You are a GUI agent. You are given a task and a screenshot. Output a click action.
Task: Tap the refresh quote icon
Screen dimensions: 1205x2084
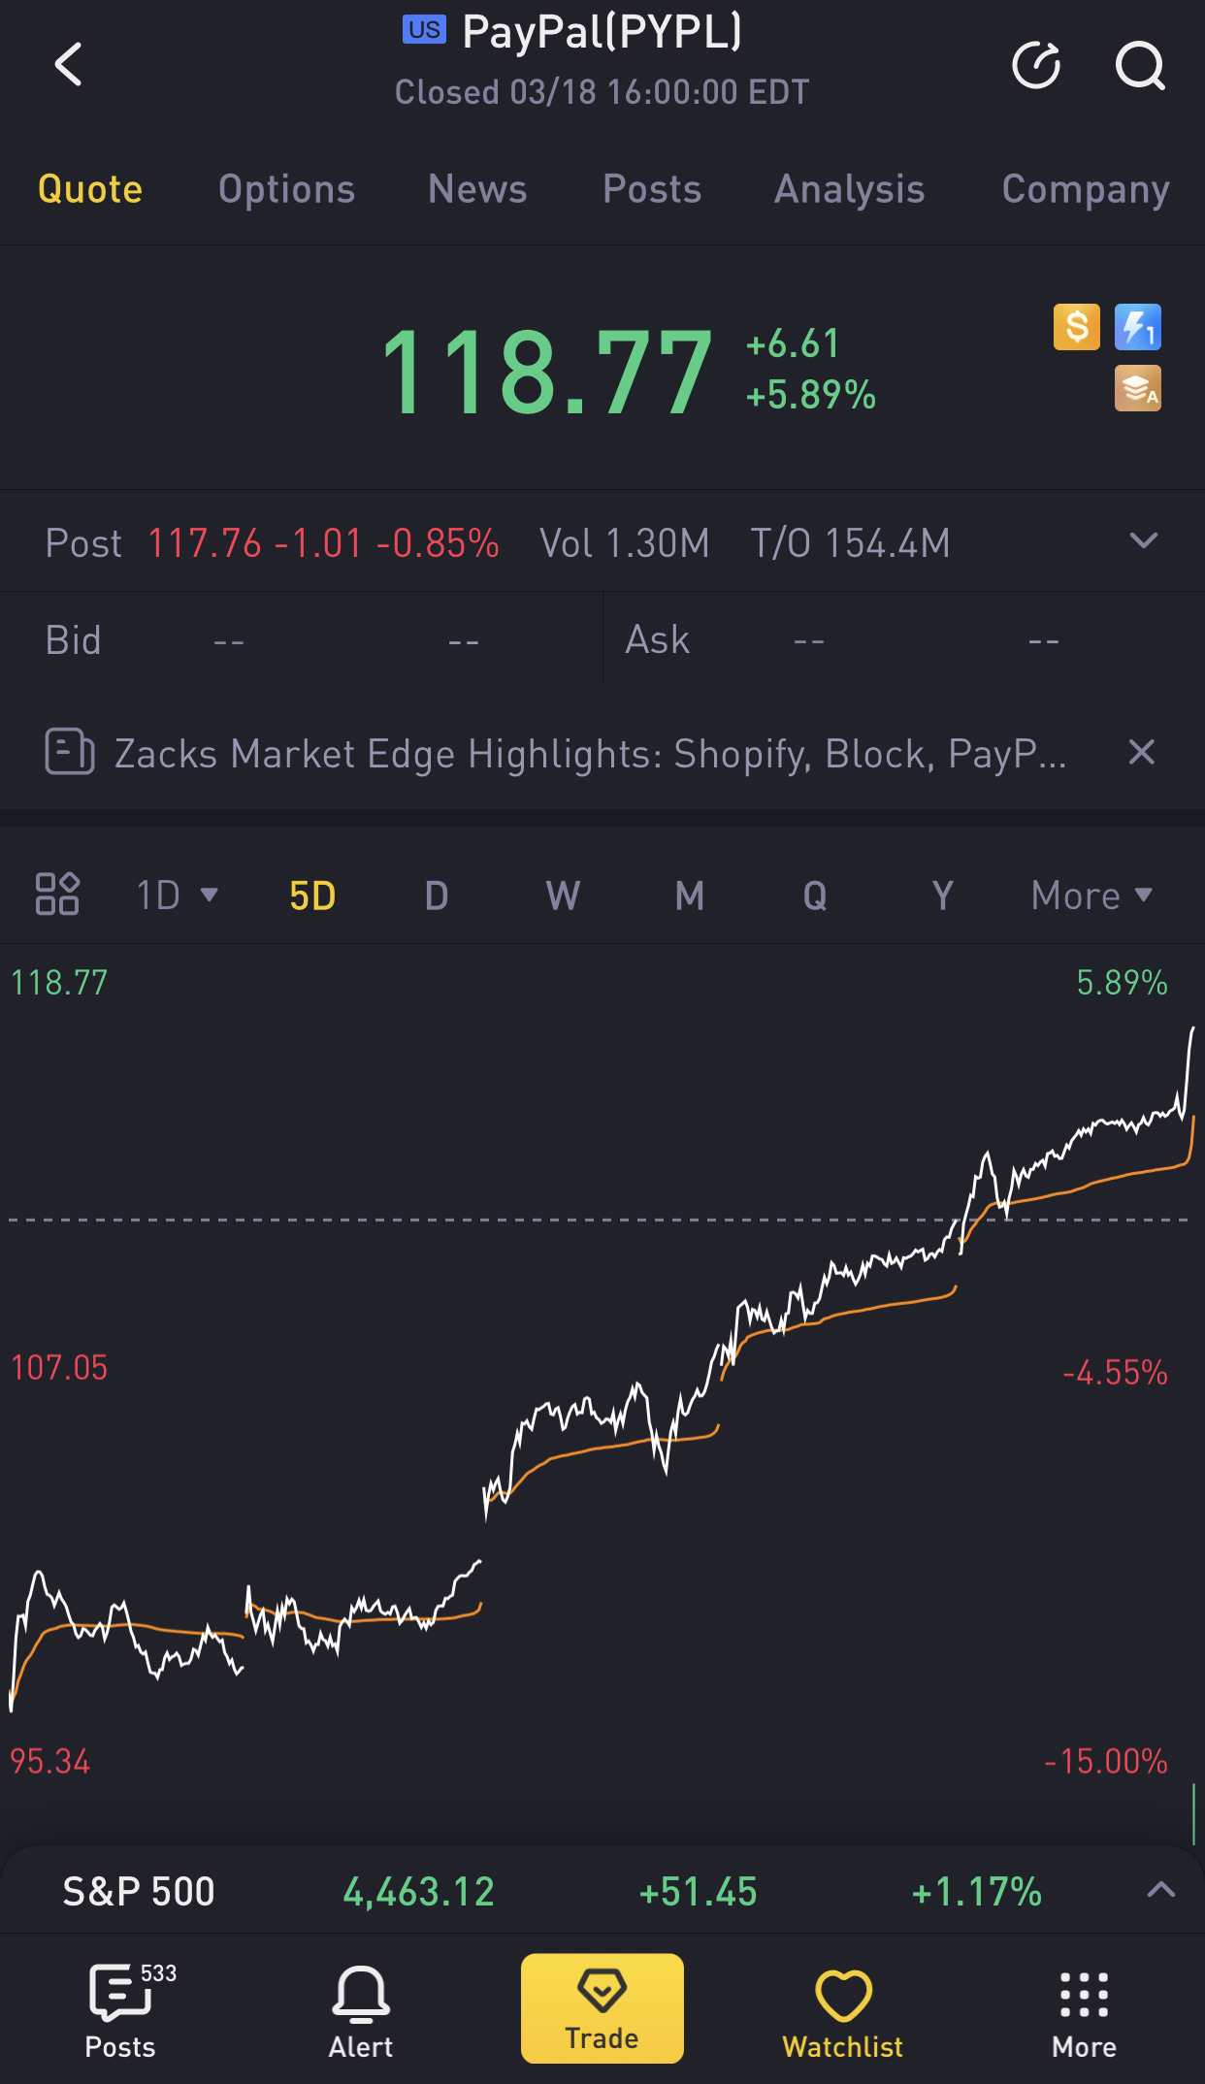coord(1036,65)
